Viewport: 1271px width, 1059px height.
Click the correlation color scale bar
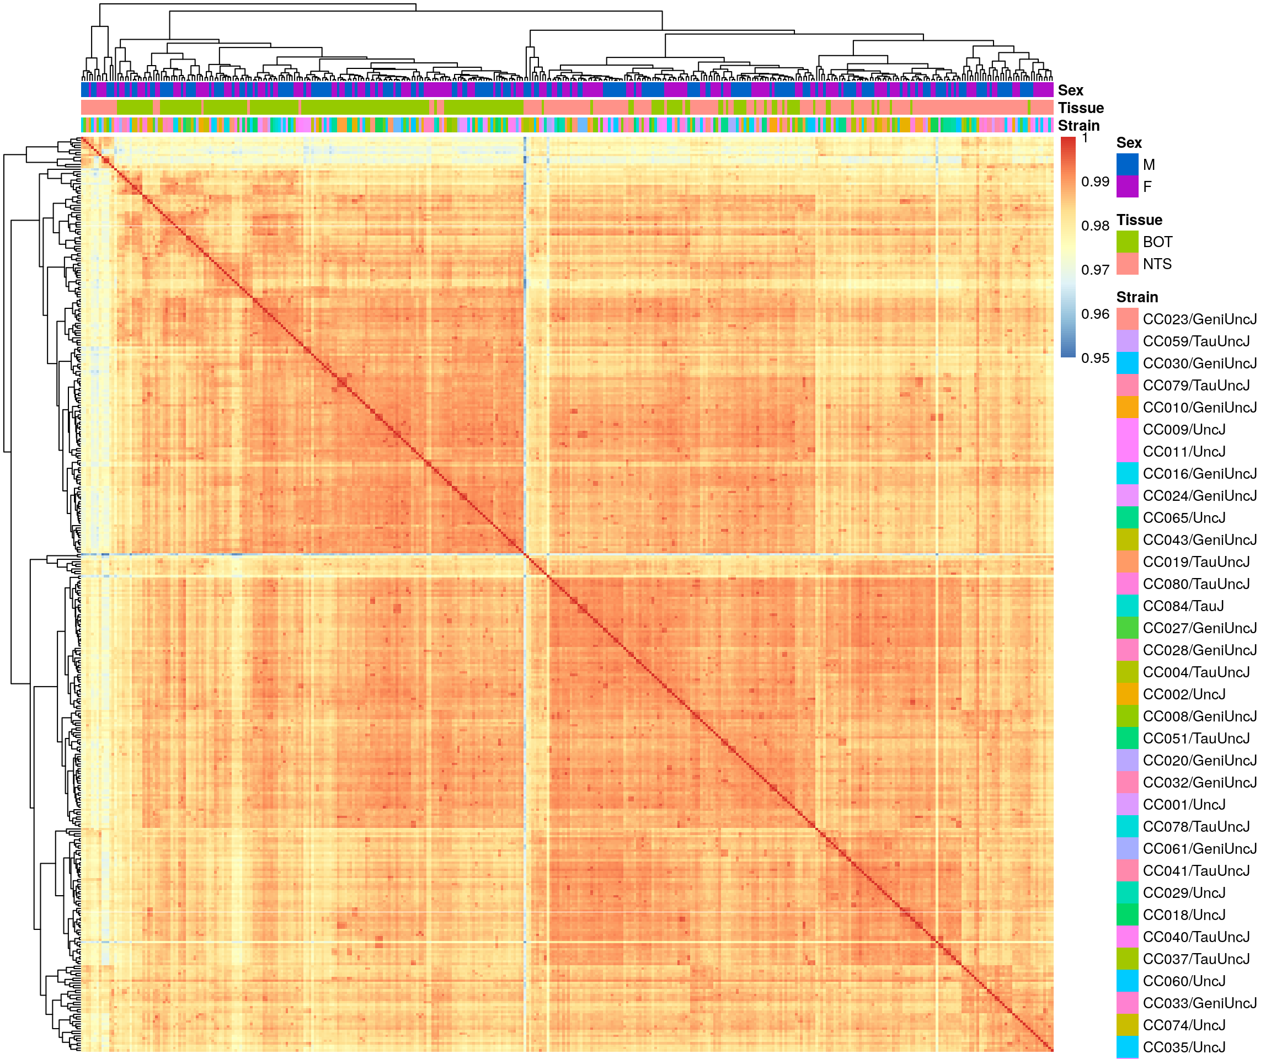pos(1067,248)
